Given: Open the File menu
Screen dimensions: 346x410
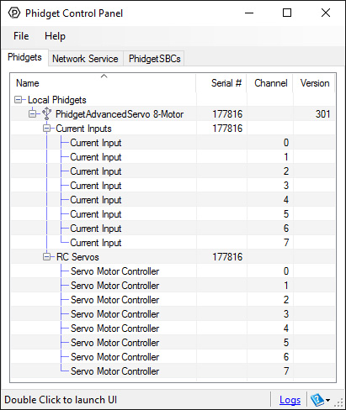Looking at the screenshot, I should 21,36.
